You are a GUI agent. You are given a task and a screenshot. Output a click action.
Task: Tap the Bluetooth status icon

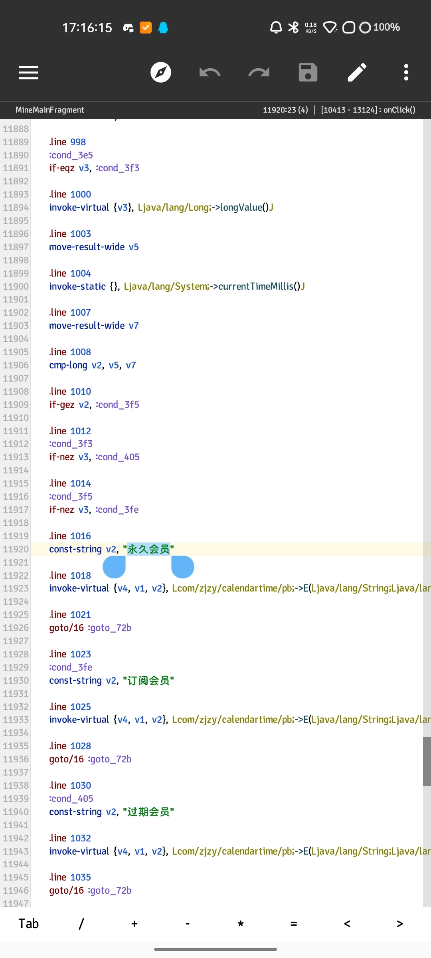pyautogui.click(x=293, y=28)
